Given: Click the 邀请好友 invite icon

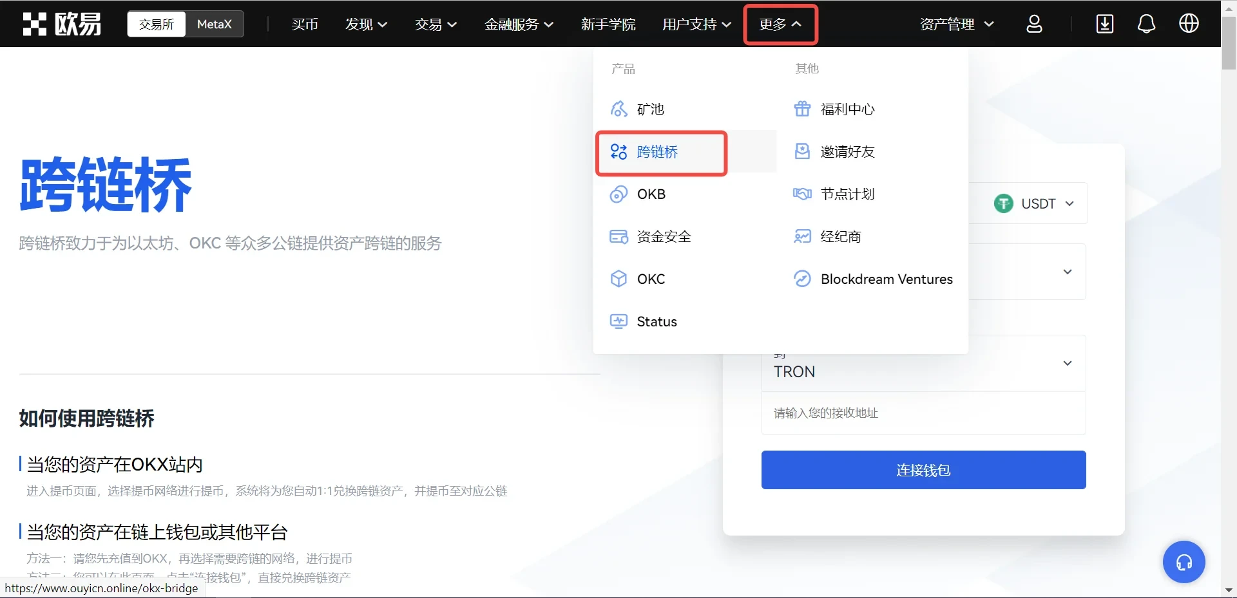Looking at the screenshot, I should pyautogui.click(x=802, y=151).
